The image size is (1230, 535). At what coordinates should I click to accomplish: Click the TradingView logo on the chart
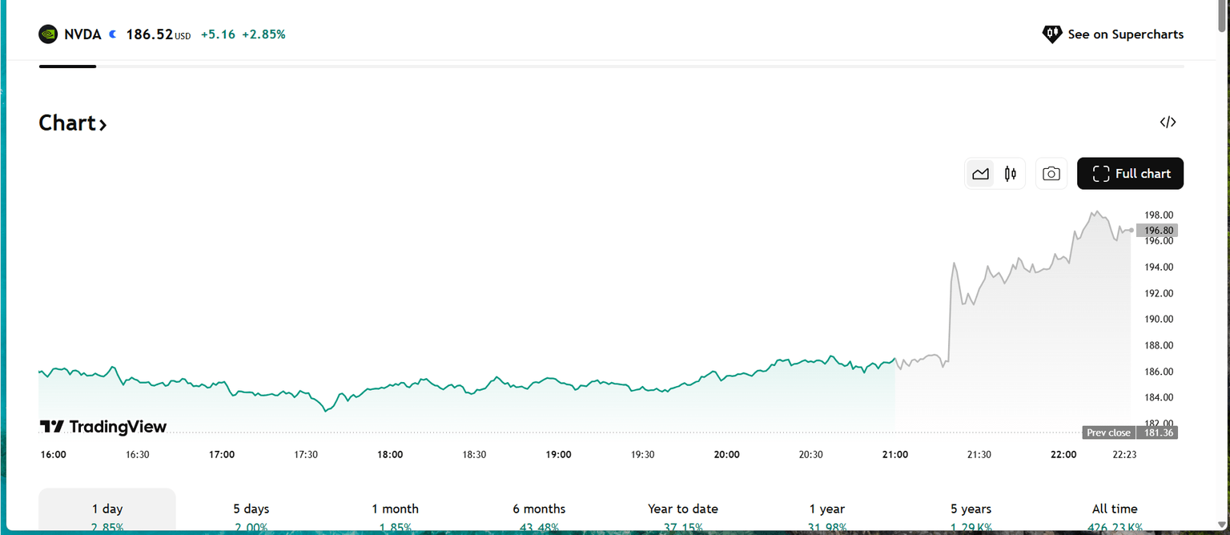103,427
